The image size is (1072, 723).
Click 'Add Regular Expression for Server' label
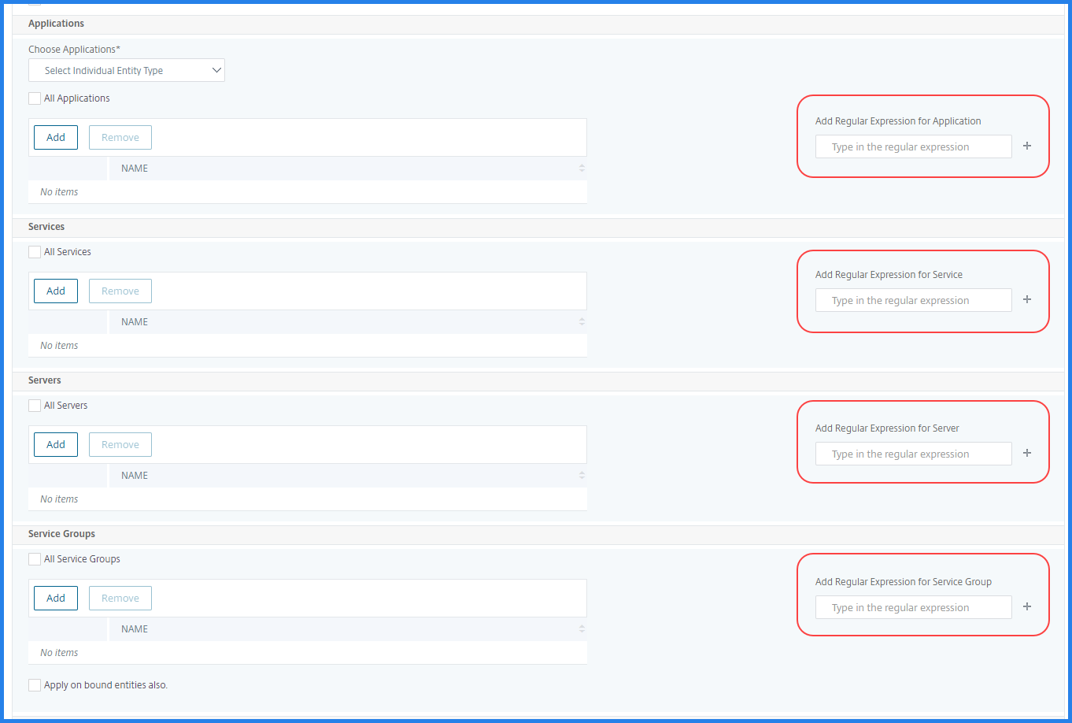coord(887,428)
